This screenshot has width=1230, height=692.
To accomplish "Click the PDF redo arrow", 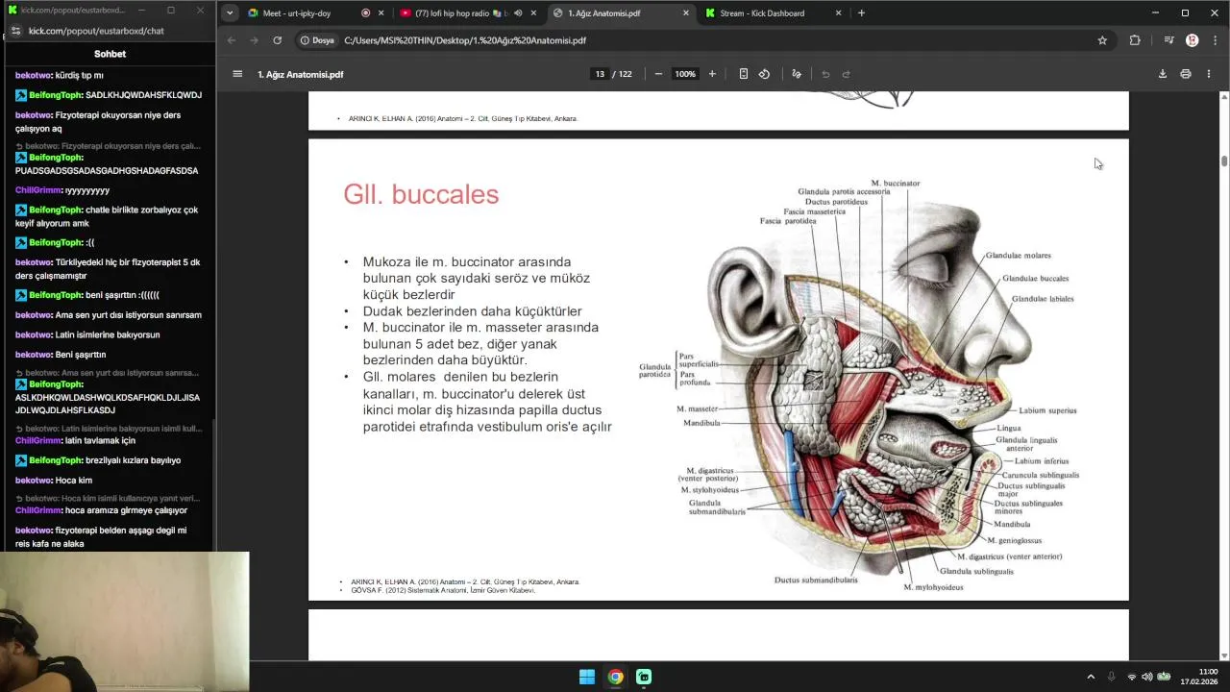I will point(847,74).
